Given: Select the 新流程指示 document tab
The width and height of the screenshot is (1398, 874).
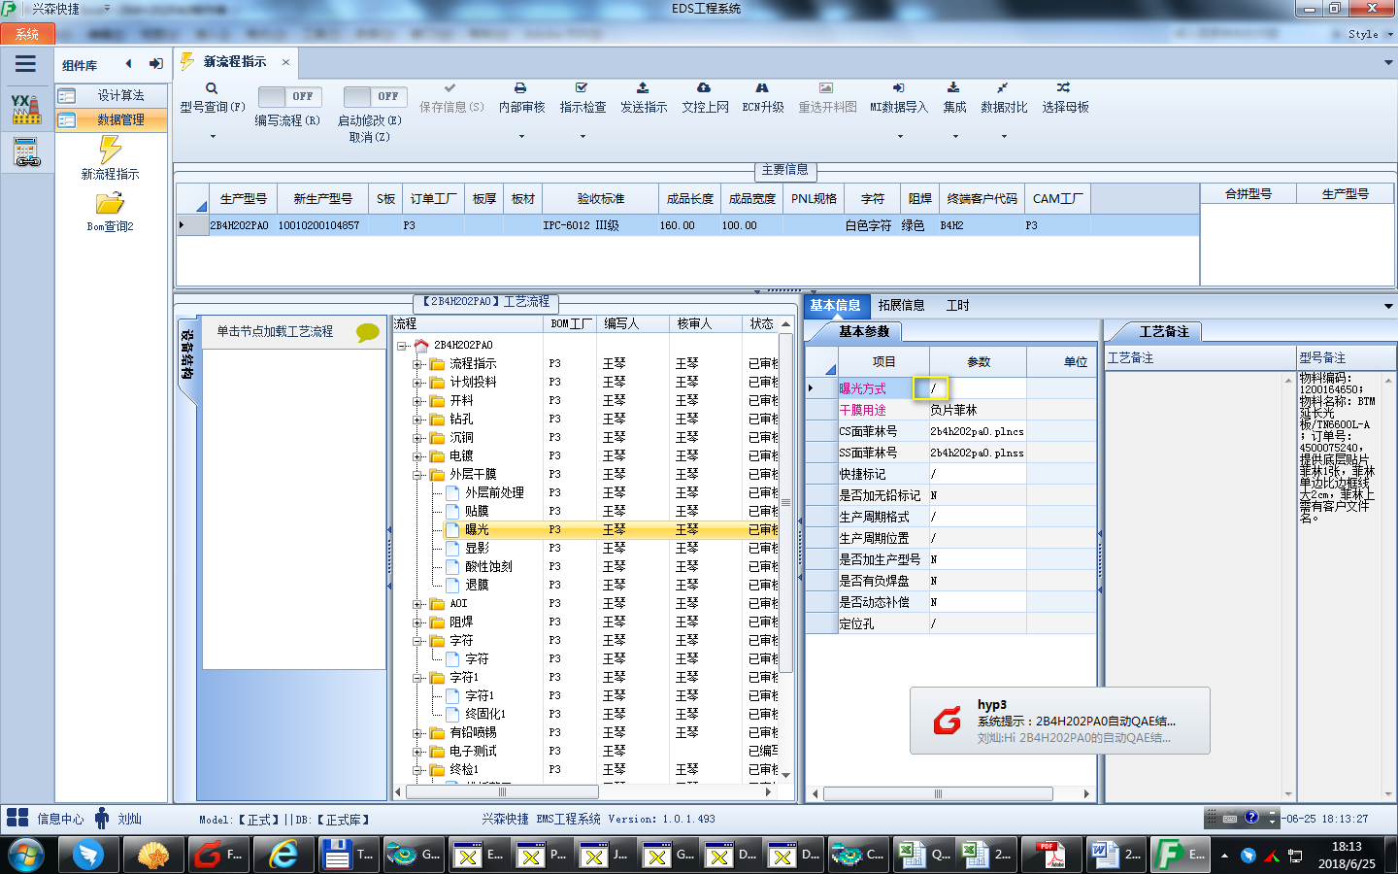Looking at the screenshot, I should (x=235, y=61).
